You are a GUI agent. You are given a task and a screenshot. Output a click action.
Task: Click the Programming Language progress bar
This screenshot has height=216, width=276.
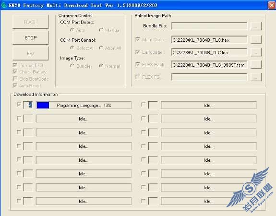[x=84, y=105]
